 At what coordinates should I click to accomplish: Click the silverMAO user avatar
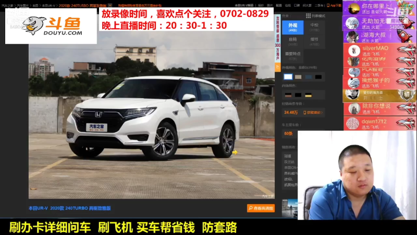(354, 50)
